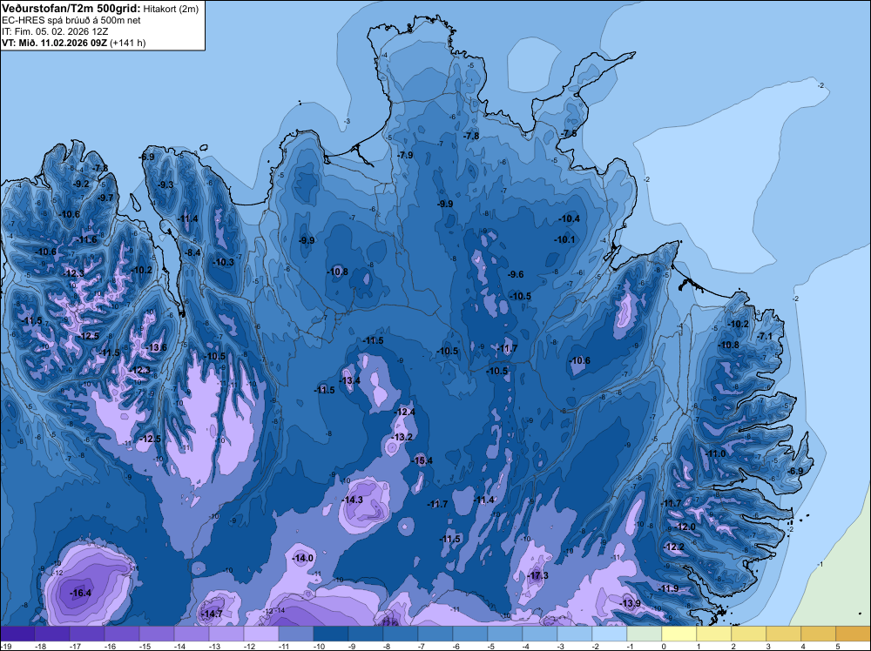The height and width of the screenshot is (651, 871).
Task: Click the -13.4 temperature value
Action: [x=349, y=380]
